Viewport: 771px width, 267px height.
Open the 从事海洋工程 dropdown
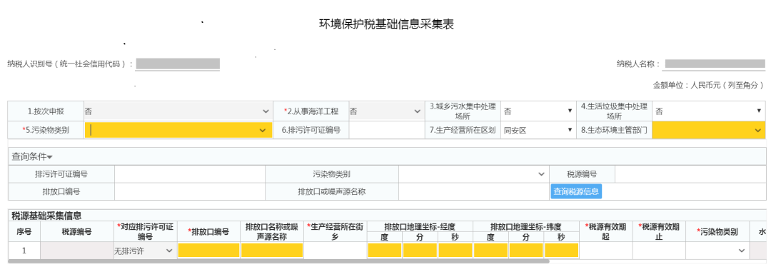coord(386,111)
